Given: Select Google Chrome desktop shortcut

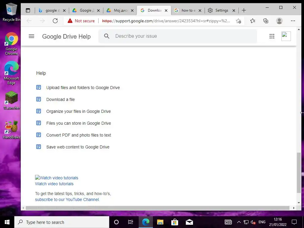Looking at the screenshot, I should (12, 44).
